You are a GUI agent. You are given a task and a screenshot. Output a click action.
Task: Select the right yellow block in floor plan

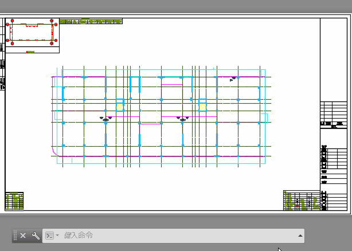click(202, 106)
